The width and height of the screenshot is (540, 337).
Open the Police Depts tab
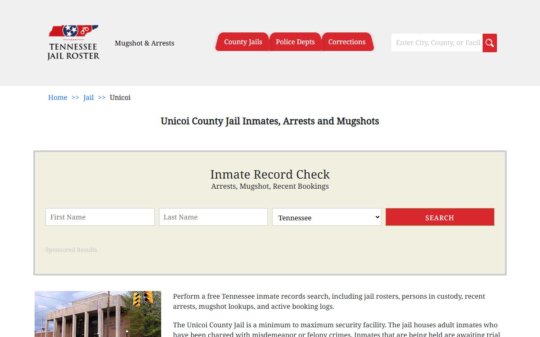click(295, 42)
